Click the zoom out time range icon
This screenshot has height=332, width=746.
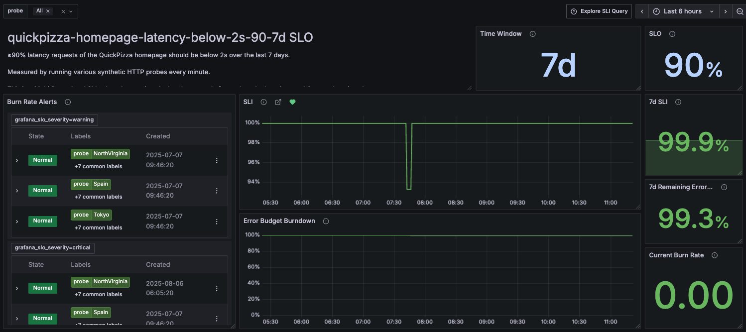click(740, 11)
